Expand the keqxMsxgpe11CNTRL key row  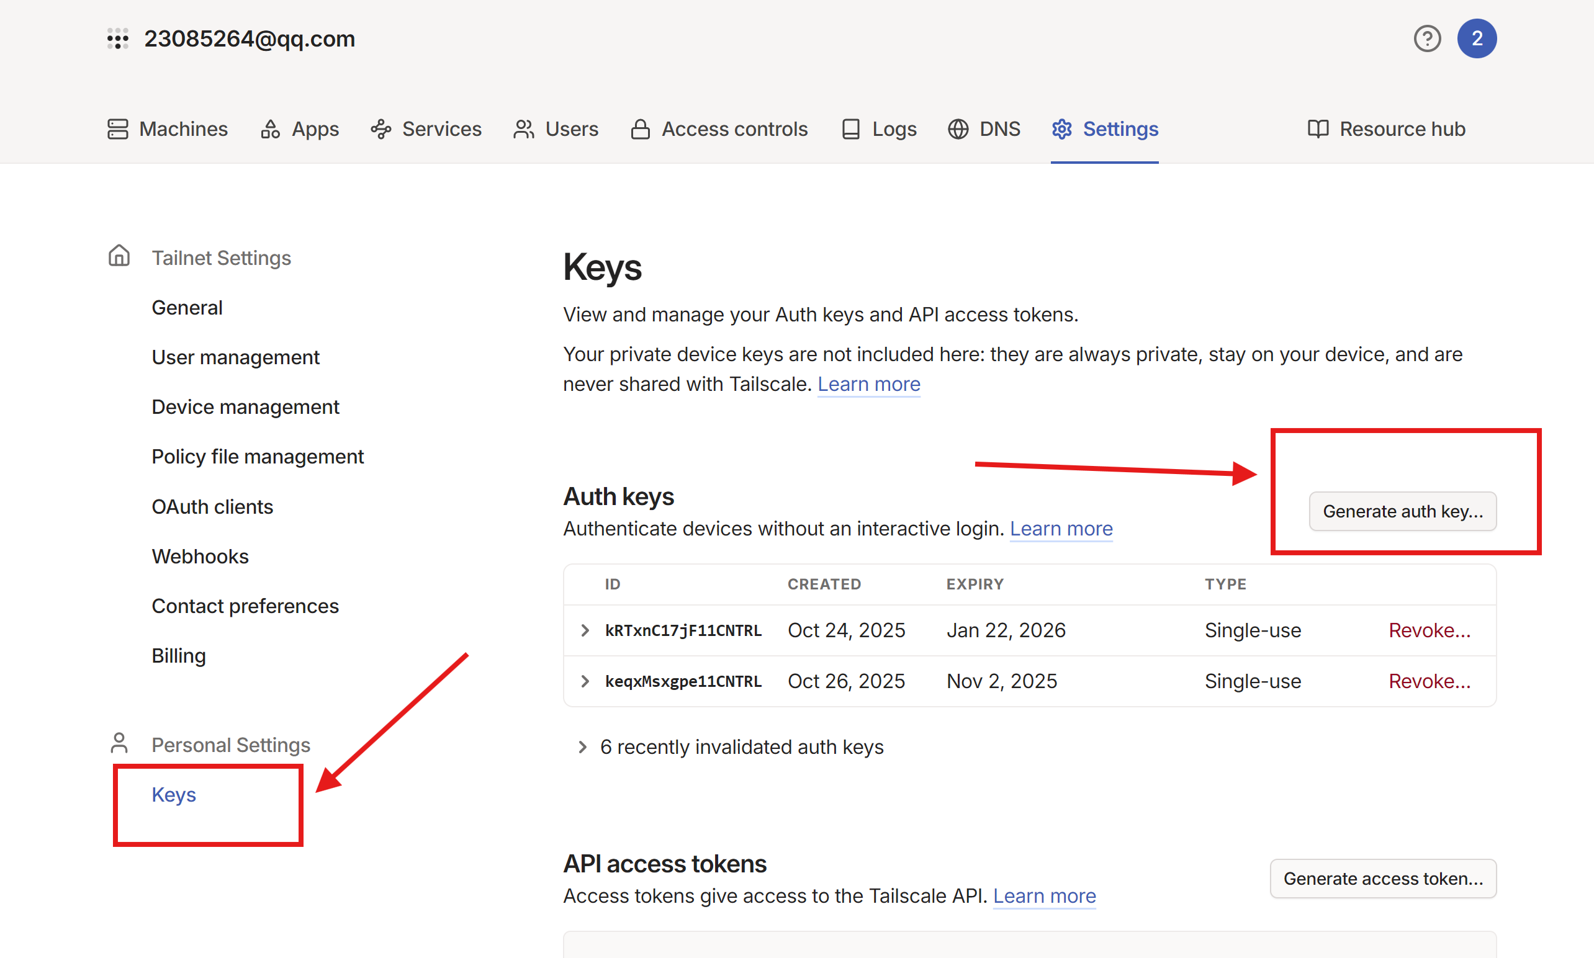pyautogui.click(x=585, y=681)
